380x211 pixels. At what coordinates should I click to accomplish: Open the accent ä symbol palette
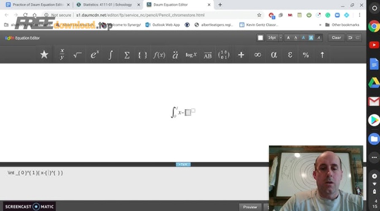click(x=175, y=55)
